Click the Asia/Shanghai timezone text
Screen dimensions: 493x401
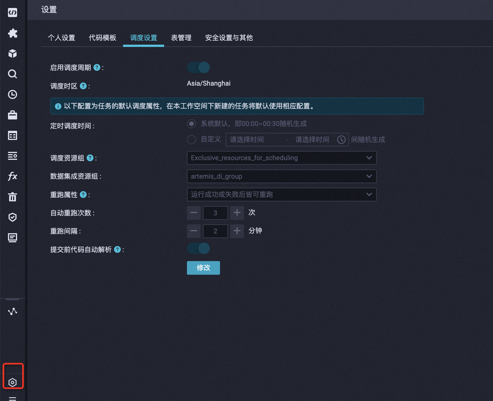click(x=209, y=83)
